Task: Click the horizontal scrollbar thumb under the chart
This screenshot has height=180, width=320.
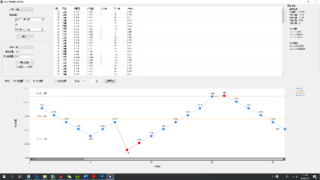Action: 59,159
